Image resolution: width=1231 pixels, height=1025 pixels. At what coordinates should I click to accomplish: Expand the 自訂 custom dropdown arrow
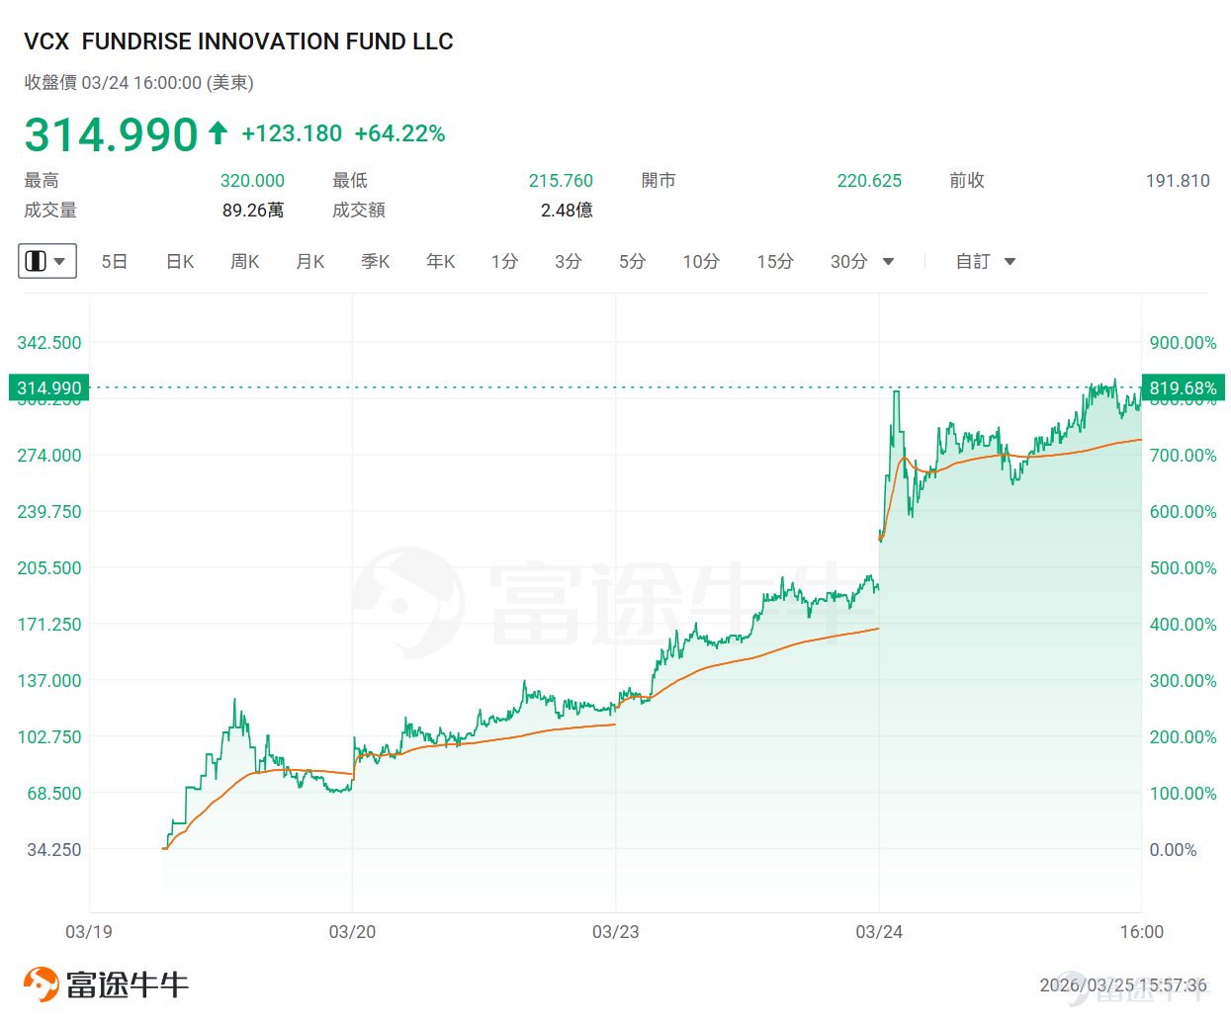pyautogui.click(x=1010, y=262)
